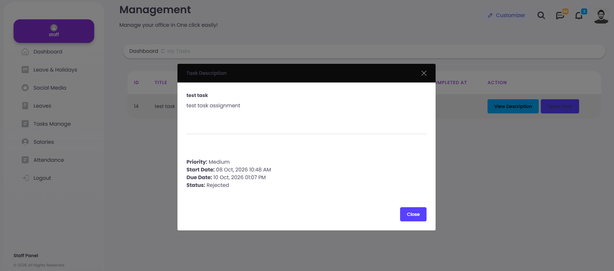614x271 pixels.
Task: Click the Status: Rejected text
Action: [x=208, y=185]
